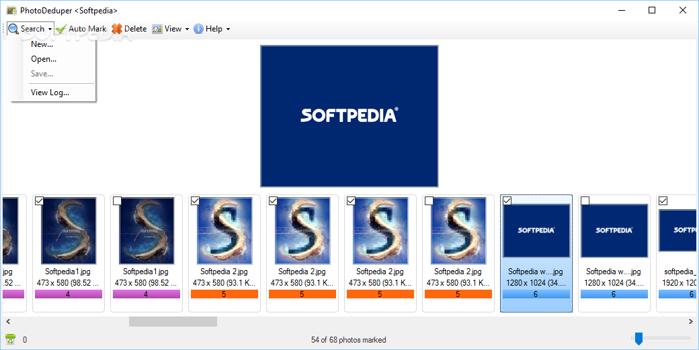Uncheck the 1920-wide softpedia_ photo checkbox
The width and height of the screenshot is (699, 350).
[663, 201]
